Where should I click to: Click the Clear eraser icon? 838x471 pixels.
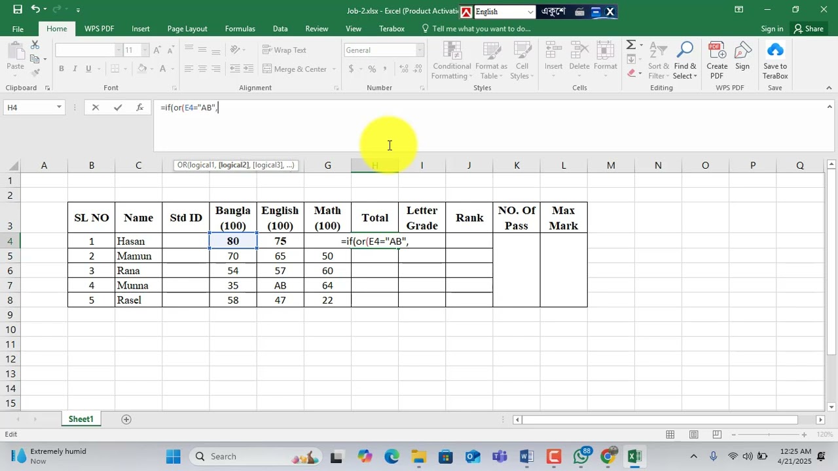tap(631, 73)
